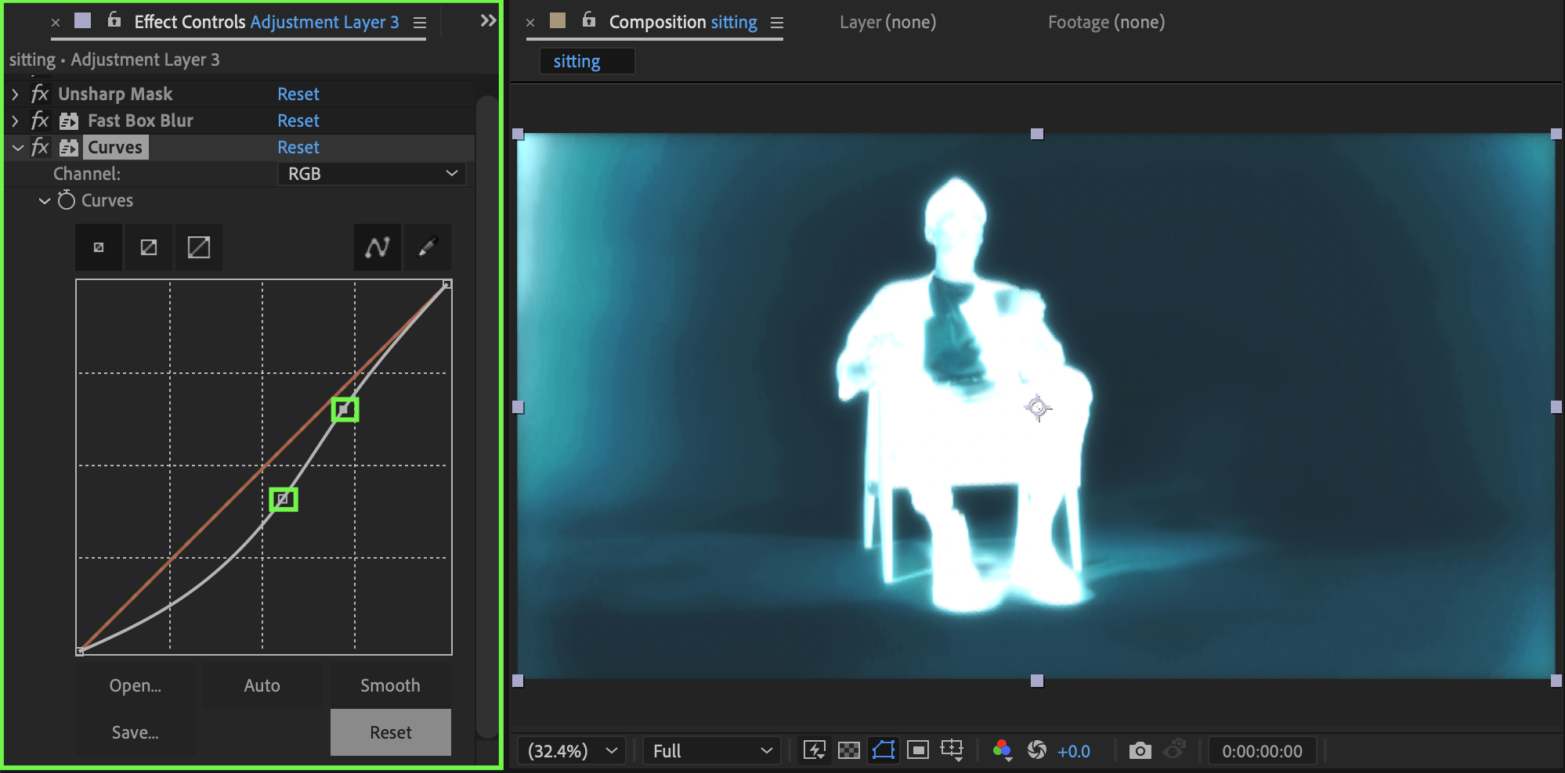Click the Composition panel label color square
The height and width of the screenshot is (773, 1565).
click(x=558, y=20)
